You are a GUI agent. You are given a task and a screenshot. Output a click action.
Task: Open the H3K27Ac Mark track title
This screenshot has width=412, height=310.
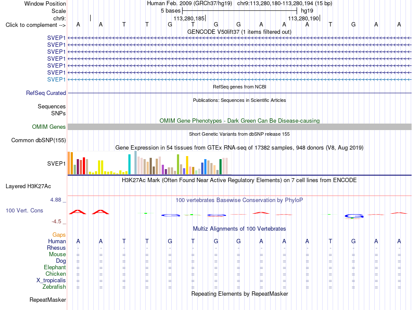(x=239, y=180)
